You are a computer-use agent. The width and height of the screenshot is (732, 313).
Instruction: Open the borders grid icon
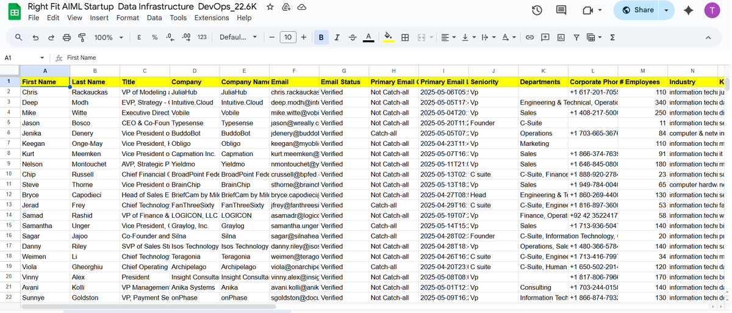point(404,37)
